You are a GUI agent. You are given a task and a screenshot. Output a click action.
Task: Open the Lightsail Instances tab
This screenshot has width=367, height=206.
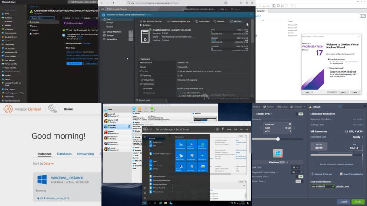tap(44, 154)
